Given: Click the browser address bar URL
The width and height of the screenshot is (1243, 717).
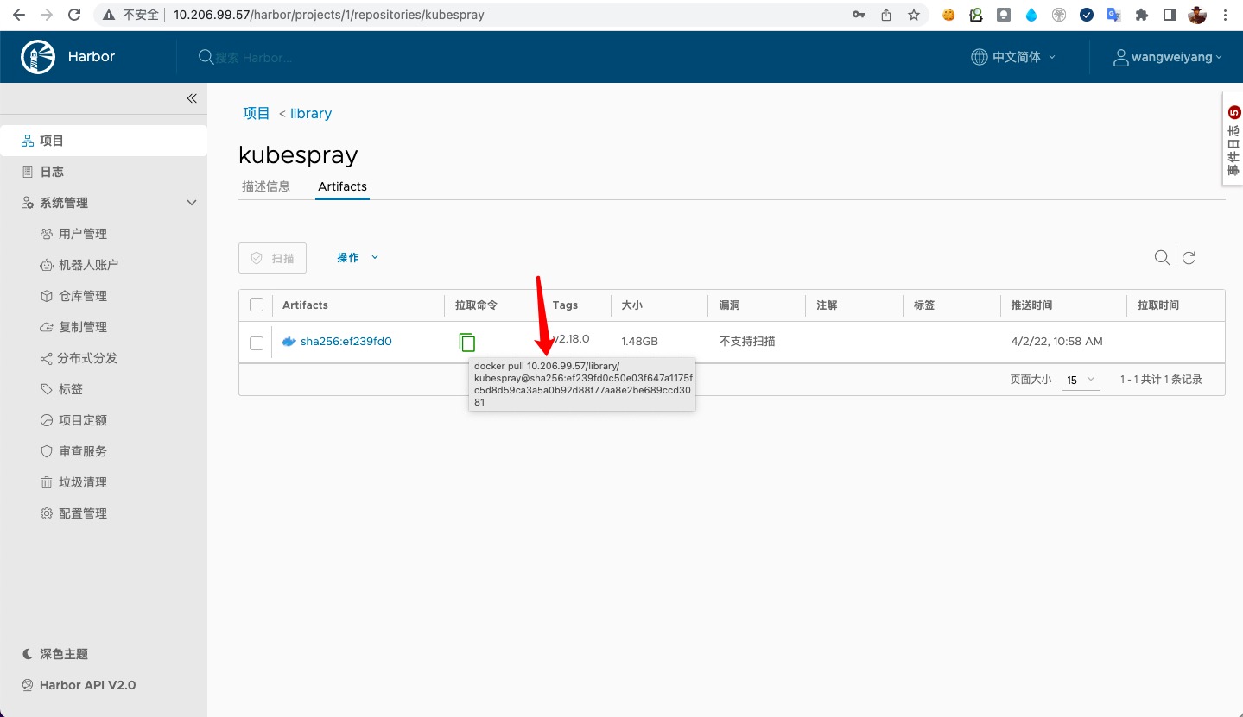Looking at the screenshot, I should (x=328, y=15).
